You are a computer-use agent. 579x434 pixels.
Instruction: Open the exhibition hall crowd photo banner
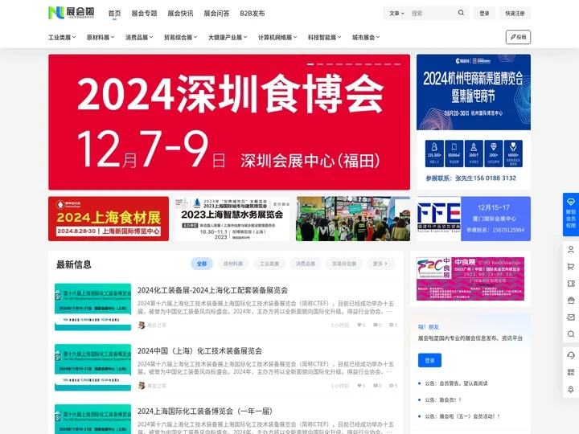click(x=353, y=219)
